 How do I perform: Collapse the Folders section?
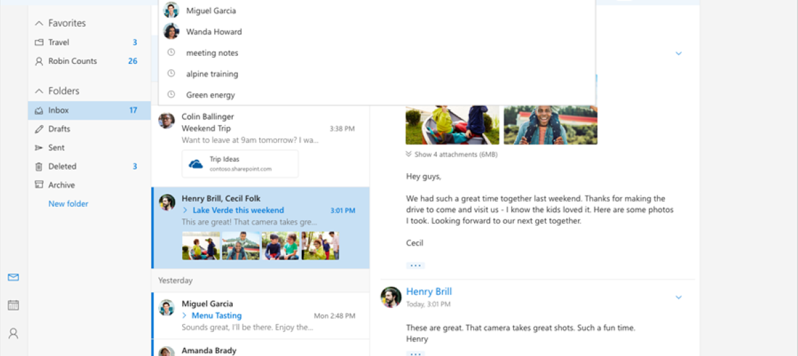39,91
